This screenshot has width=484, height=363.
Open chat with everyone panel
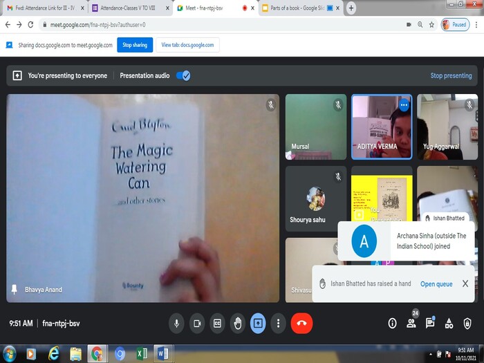429,323
